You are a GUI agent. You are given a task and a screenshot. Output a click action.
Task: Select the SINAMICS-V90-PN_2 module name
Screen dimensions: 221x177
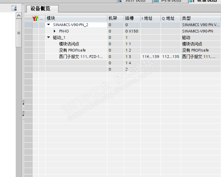[71, 25]
